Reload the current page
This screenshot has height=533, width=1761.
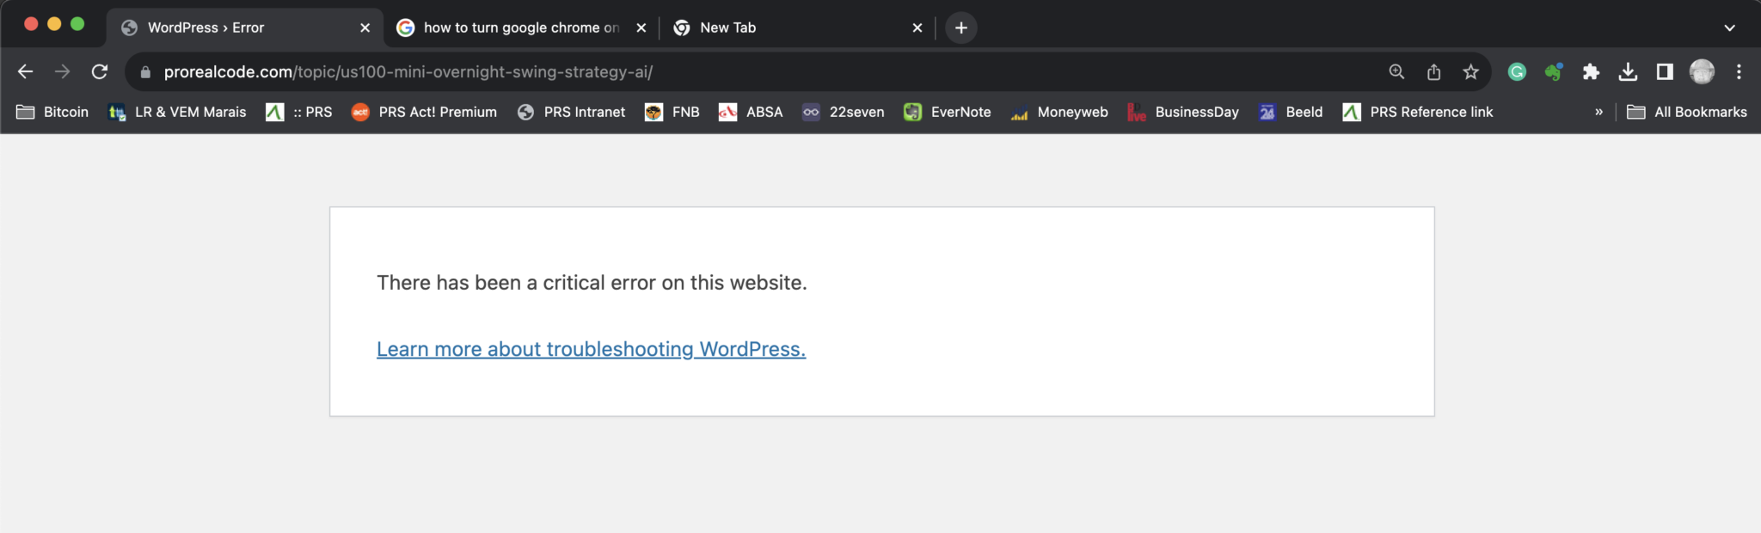[100, 72]
